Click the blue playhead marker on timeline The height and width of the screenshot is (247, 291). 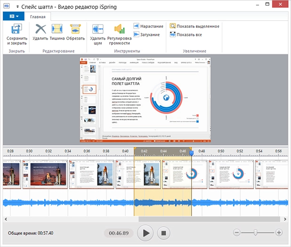click(191, 153)
